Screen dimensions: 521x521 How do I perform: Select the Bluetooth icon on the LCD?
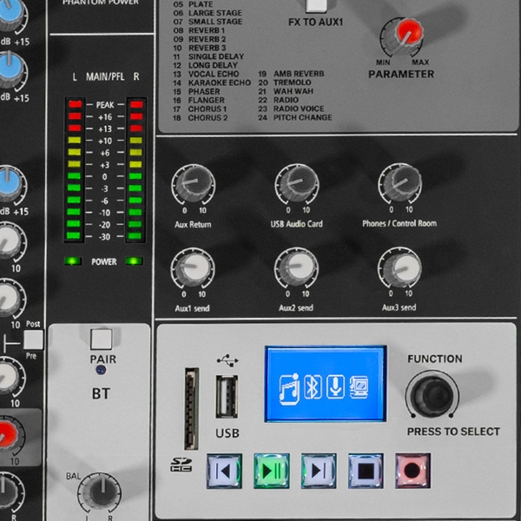[313, 386]
